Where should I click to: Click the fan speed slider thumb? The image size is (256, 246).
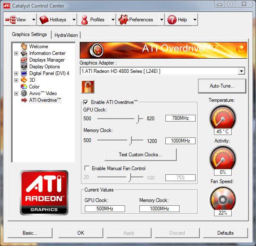point(130,177)
